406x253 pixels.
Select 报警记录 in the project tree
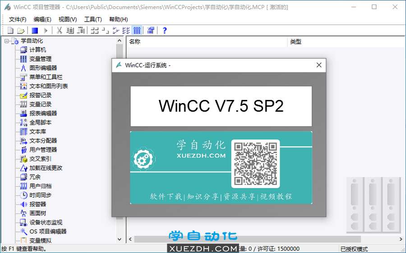click(40, 95)
